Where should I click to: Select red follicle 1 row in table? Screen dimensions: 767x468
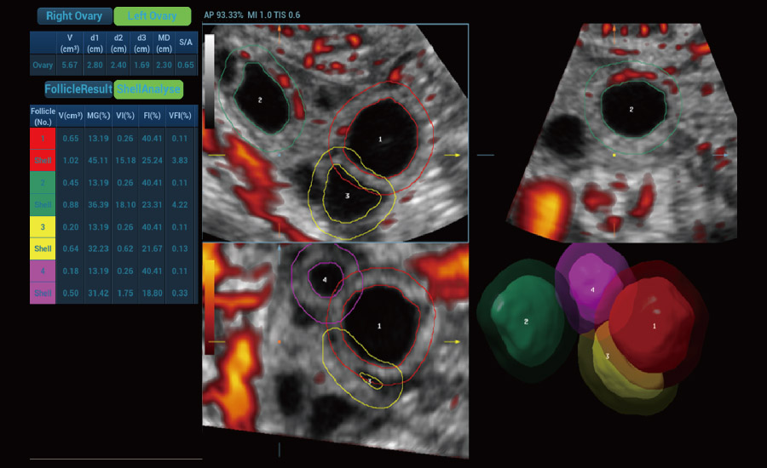coord(42,138)
